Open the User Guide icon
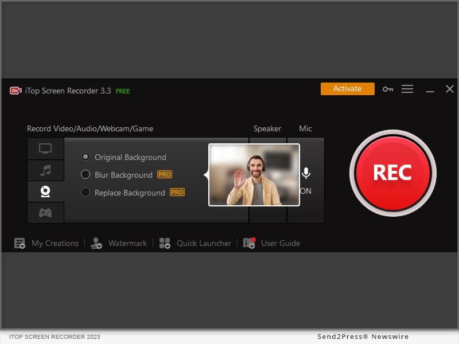Image resolution: width=459 pixels, height=344 pixels. (x=249, y=243)
